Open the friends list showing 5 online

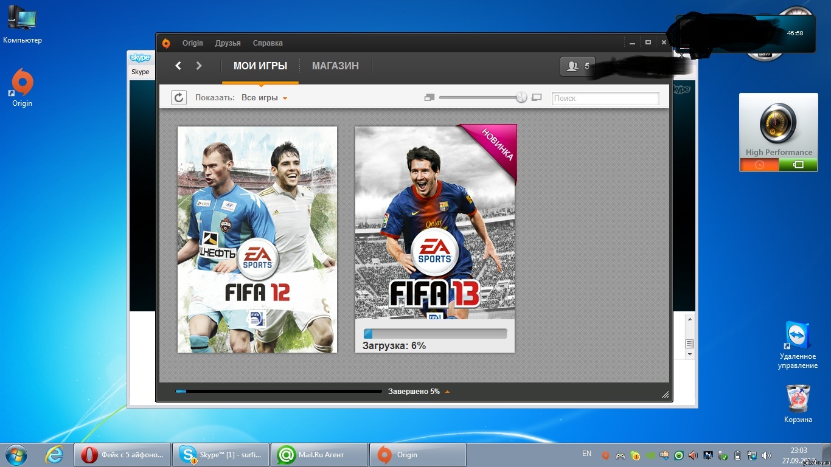(x=577, y=66)
